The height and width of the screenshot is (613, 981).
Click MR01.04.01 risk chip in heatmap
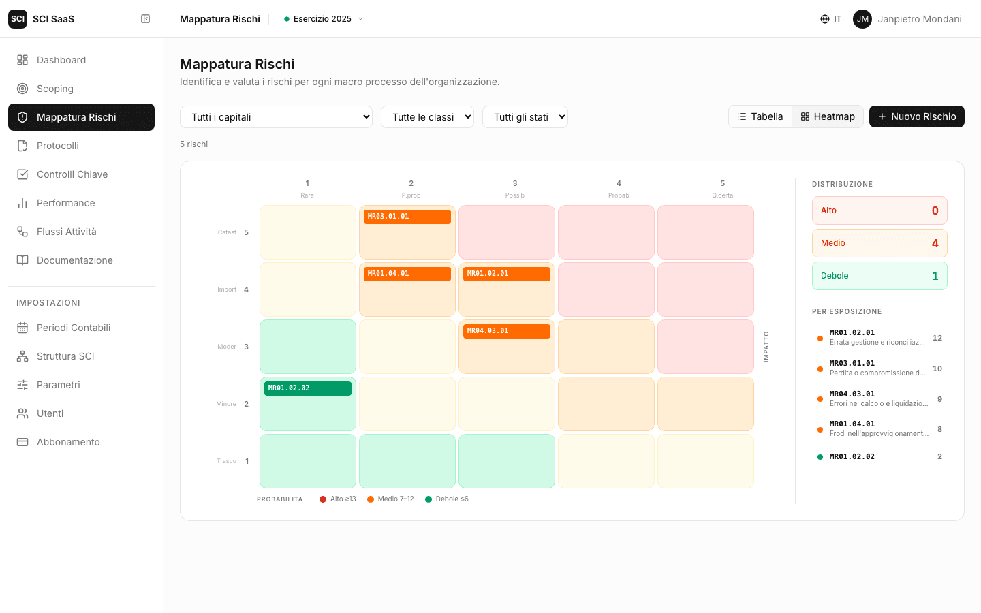pos(407,274)
